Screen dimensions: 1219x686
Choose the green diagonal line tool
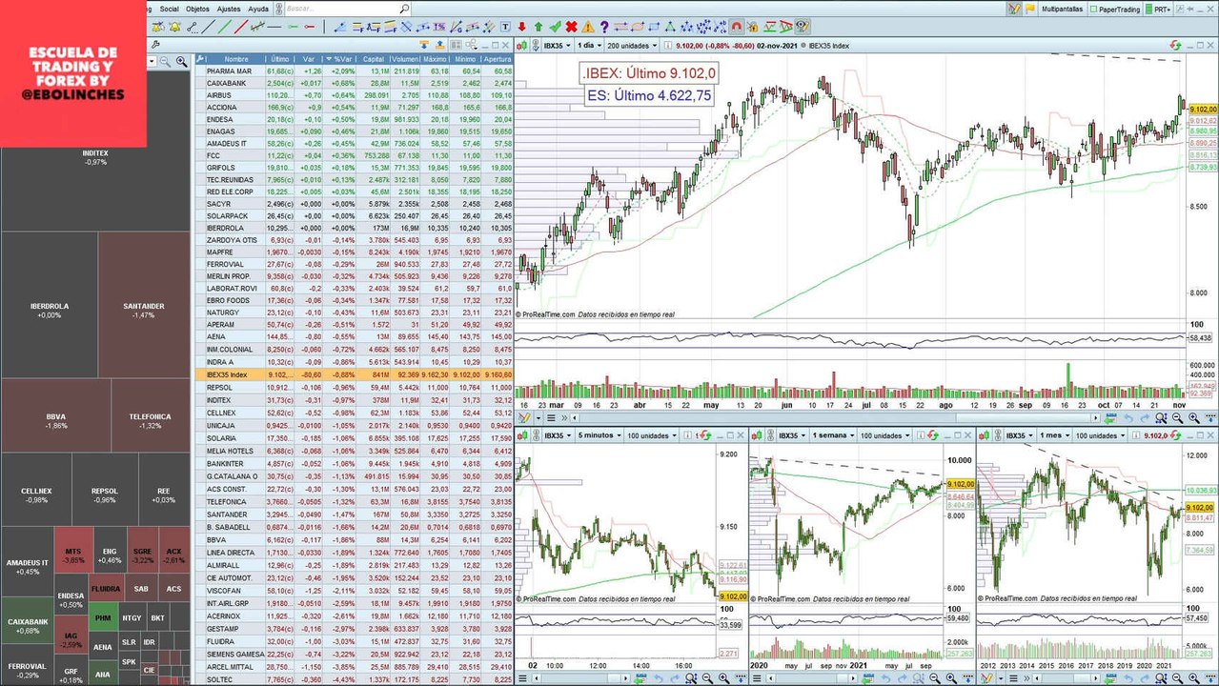coord(225,27)
